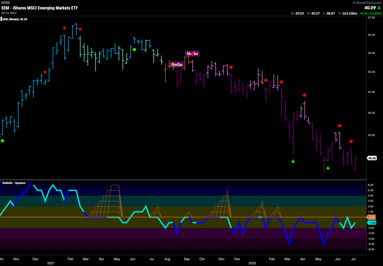Screen dimensions: 383x266
Task: Click the 2021 year label on time axis
Action: (51, 263)
